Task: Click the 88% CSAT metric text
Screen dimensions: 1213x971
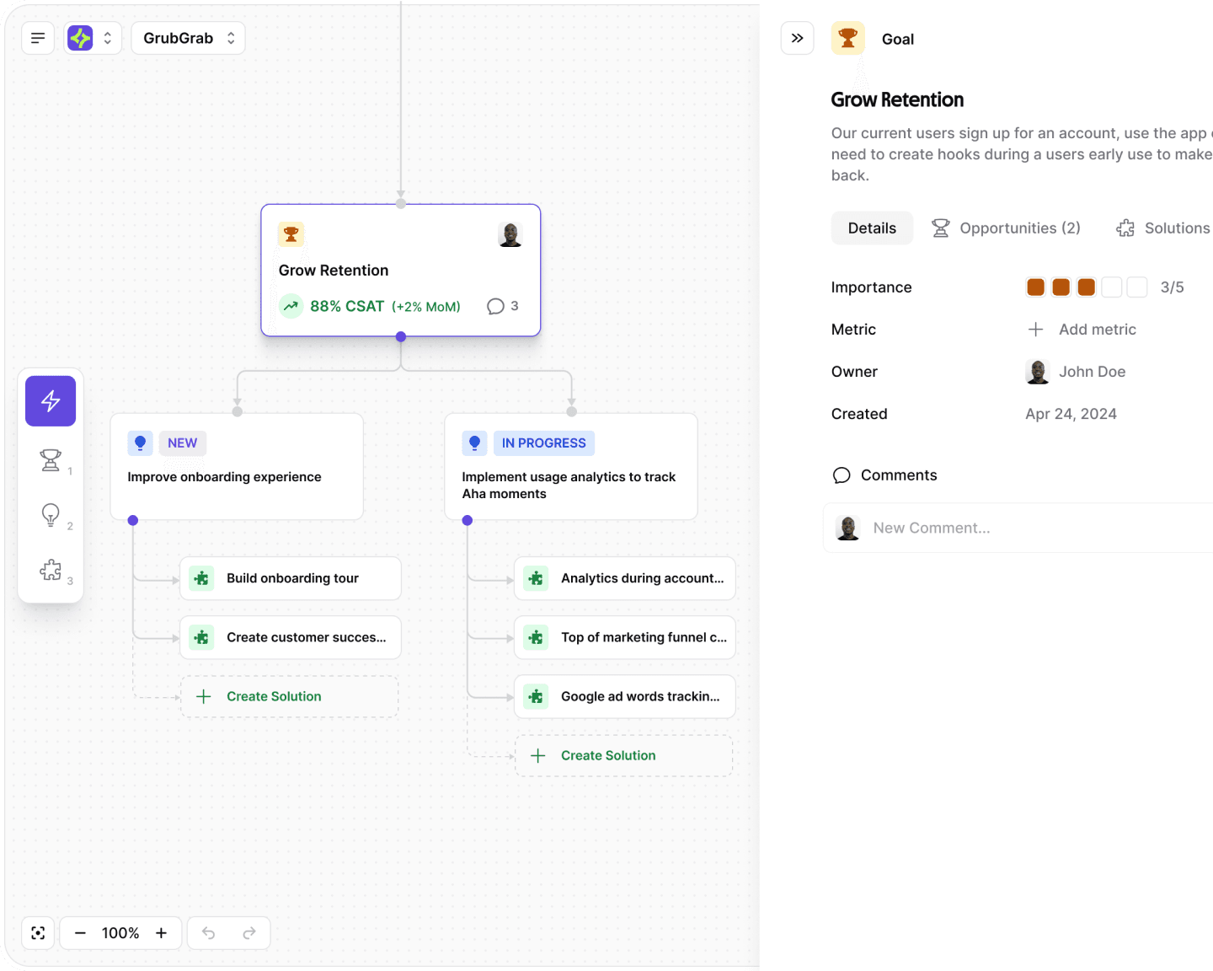Action: tap(347, 306)
